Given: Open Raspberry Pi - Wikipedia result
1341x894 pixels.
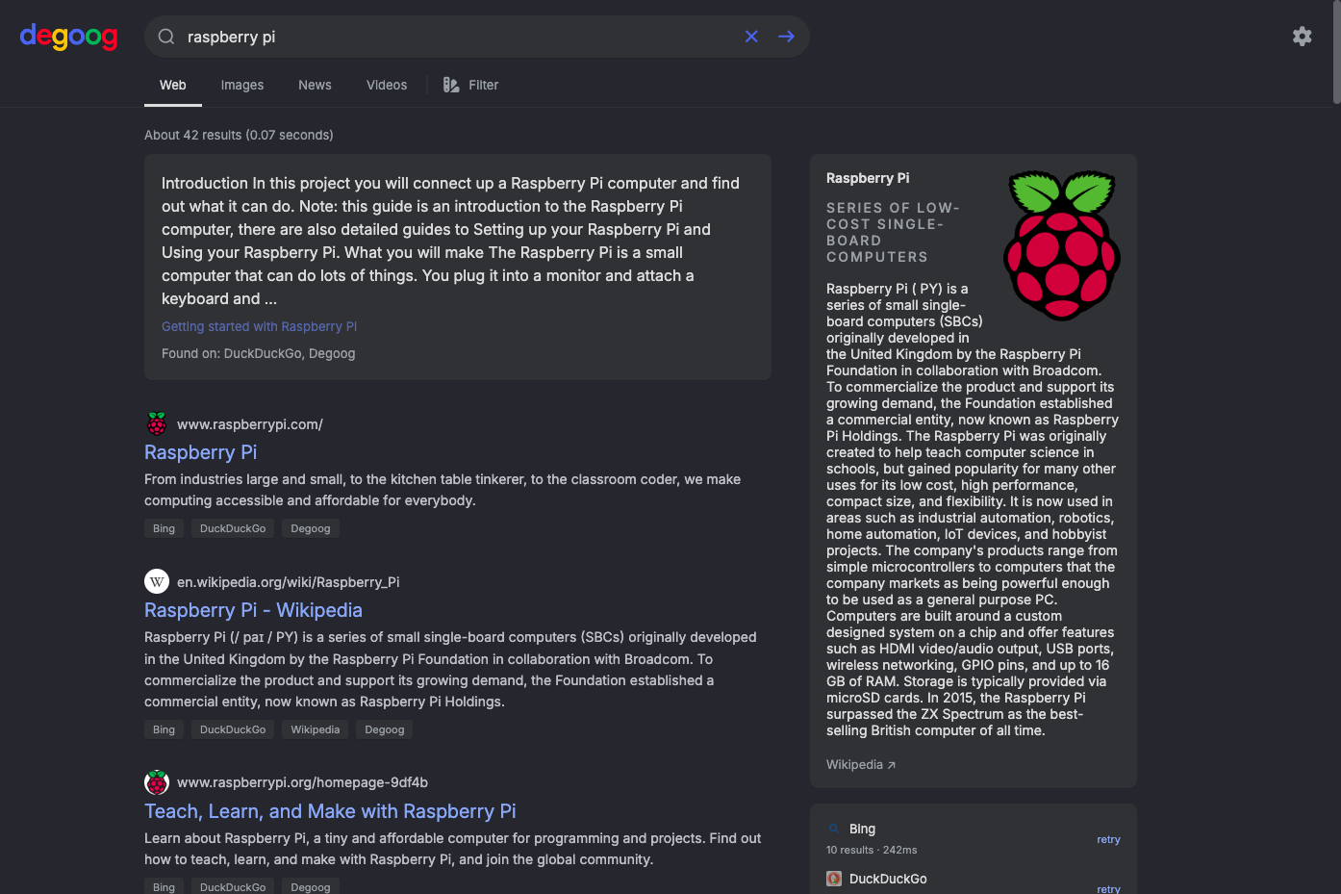Looking at the screenshot, I should pyautogui.click(x=253, y=610).
